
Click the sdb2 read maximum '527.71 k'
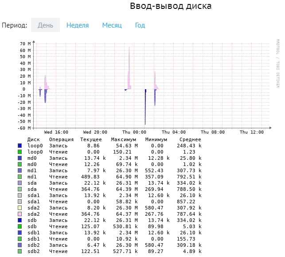point(125,251)
